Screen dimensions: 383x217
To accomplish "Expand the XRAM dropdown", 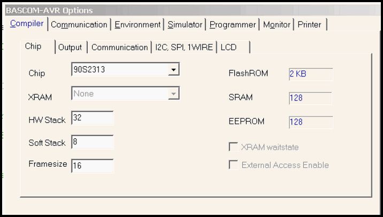I will [x=173, y=94].
